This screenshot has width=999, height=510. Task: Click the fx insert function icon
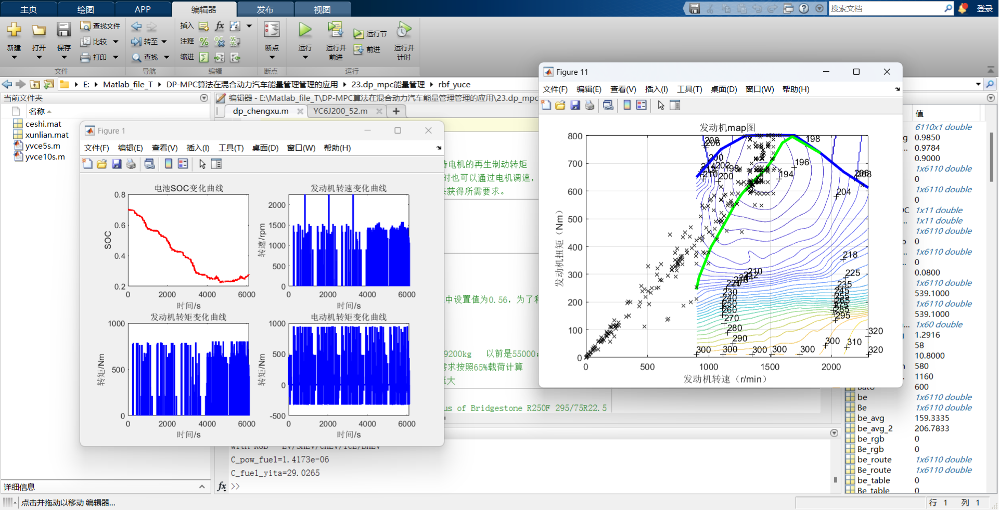point(220,26)
